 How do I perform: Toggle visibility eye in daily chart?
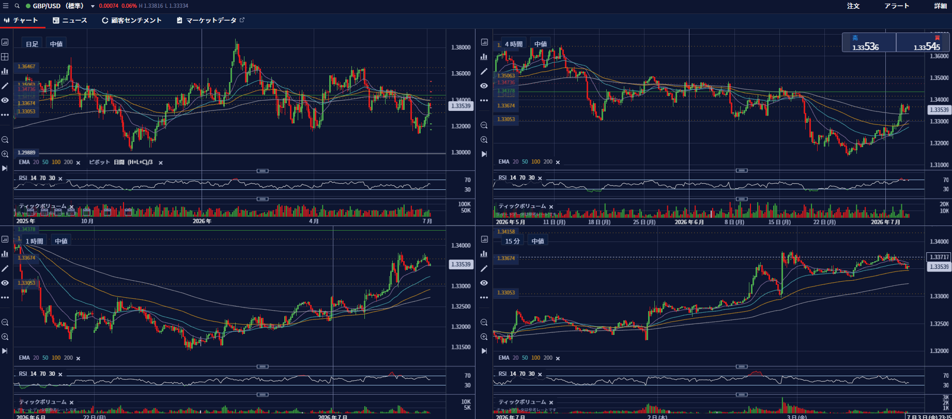coord(5,100)
